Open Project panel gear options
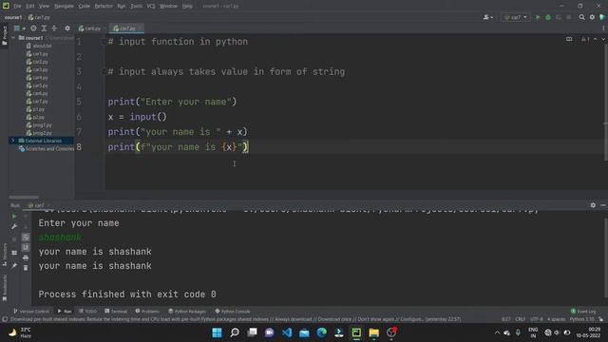The width and height of the screenshot is (608, 342). point(67,28)
